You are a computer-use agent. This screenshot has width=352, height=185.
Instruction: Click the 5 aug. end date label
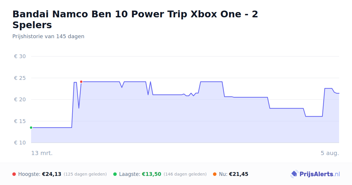[x=330, y=153]
